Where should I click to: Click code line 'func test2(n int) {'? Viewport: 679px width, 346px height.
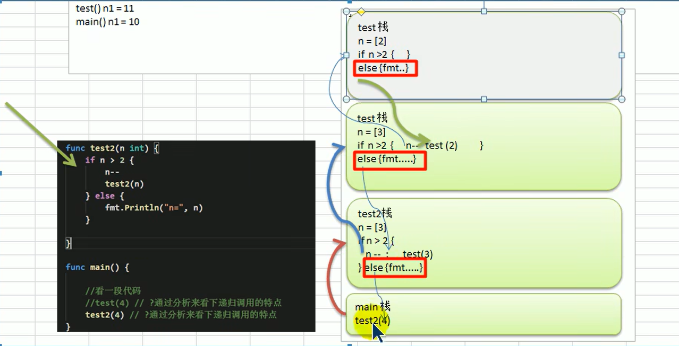112,148
